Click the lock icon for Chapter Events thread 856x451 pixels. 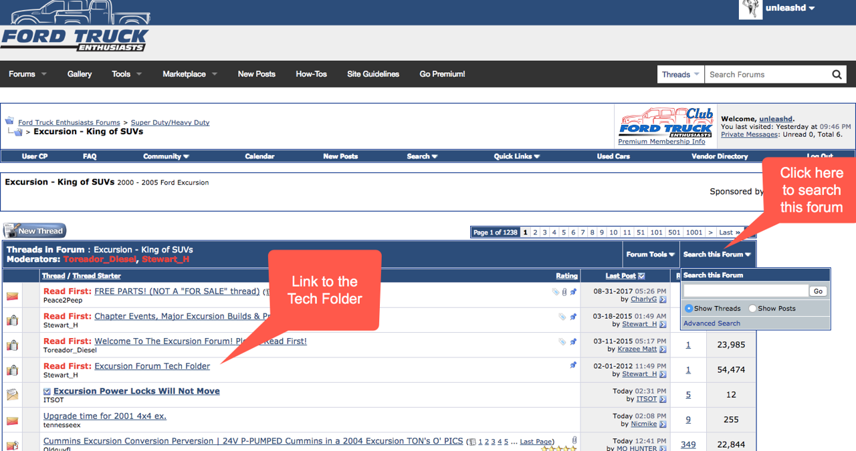pos(12,320)
